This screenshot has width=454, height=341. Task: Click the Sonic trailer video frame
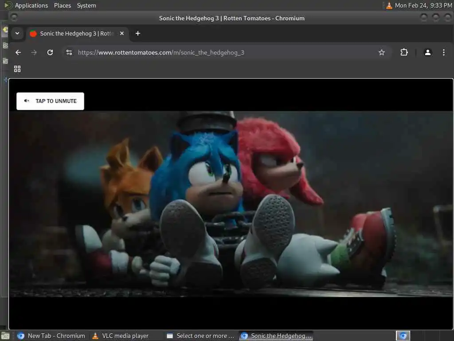pyautogui.click(x=231, y=204)
